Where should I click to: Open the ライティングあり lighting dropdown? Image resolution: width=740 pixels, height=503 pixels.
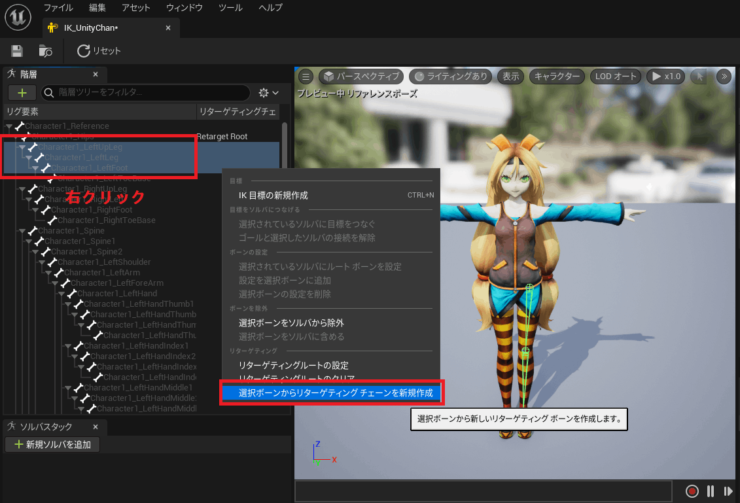click(451, 77)
